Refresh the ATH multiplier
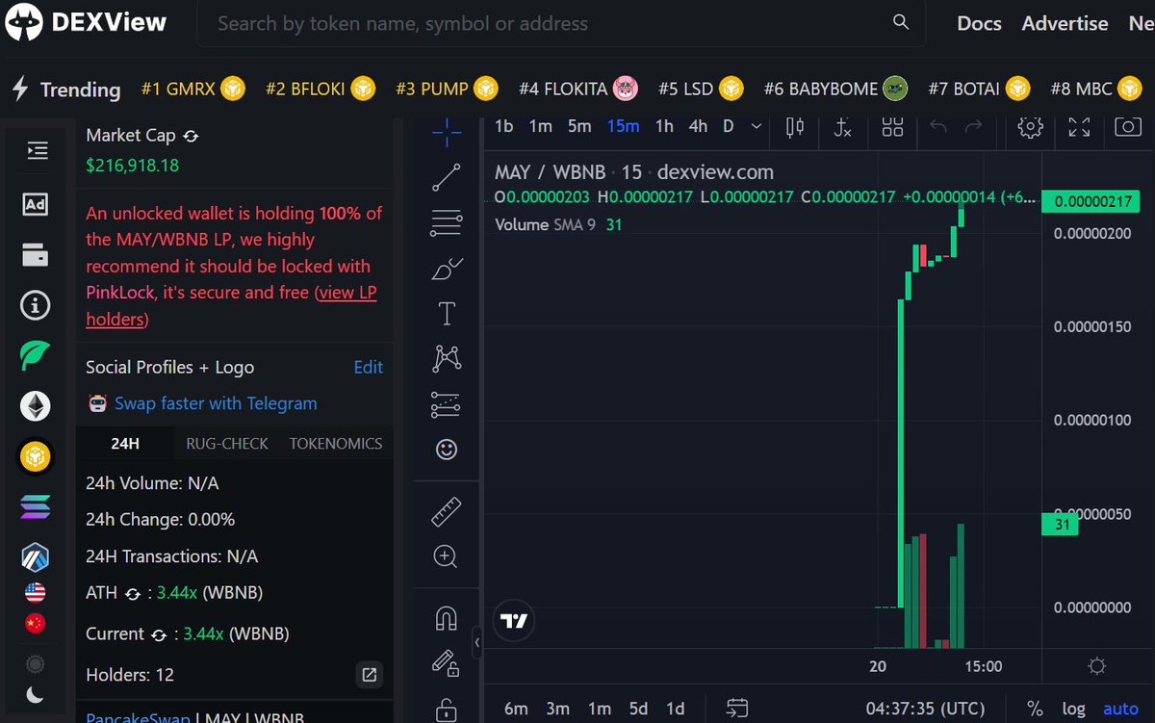The image size is (1155, 723). point(133,594)
